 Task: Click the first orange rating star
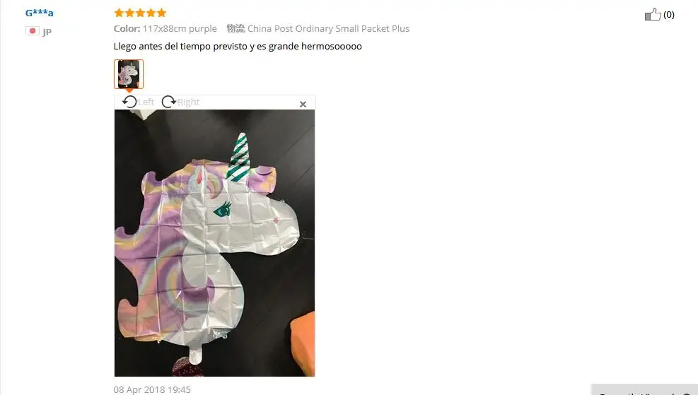(119, 13)
